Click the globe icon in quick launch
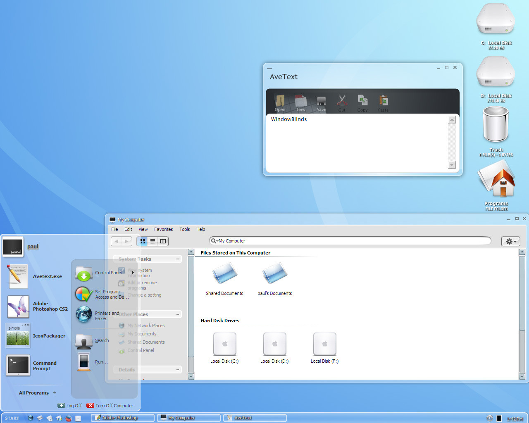Screen dimensions: 529x423 [x=30, y=418]
